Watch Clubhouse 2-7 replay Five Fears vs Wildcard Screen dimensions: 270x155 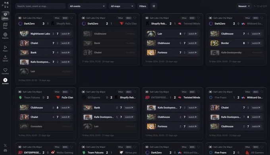click(x=256, y=126)
